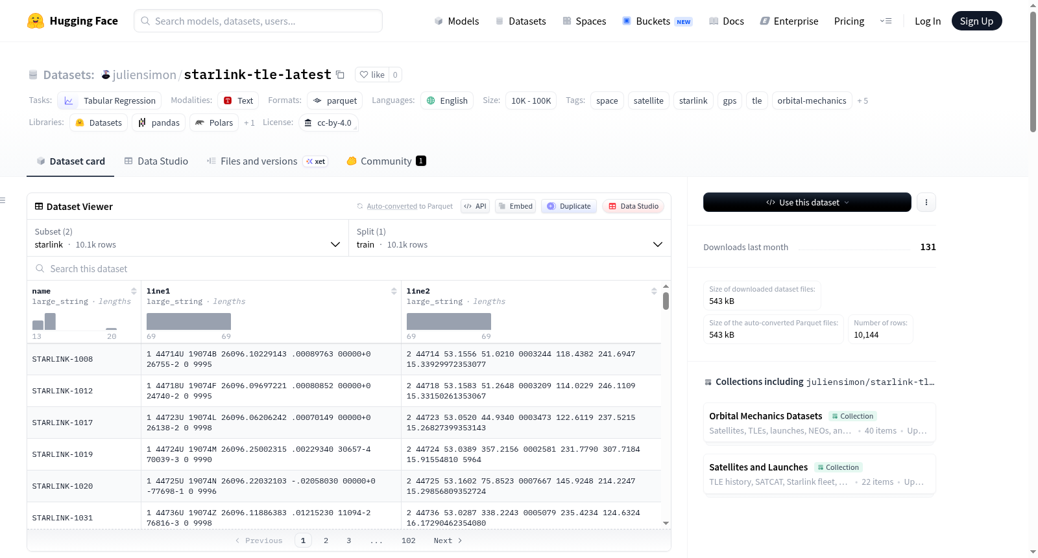
Task: Show the +5 more tags
Action: coord(863,100)
